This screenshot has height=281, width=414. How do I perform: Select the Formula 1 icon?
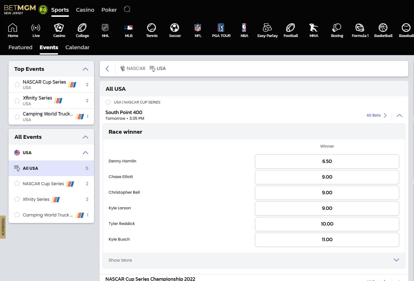(x=360, y=30)
